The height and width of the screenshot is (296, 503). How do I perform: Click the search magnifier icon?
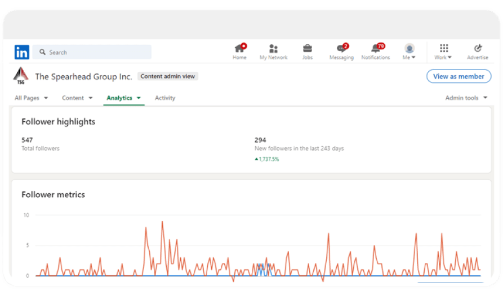click(x=42, y=52)
